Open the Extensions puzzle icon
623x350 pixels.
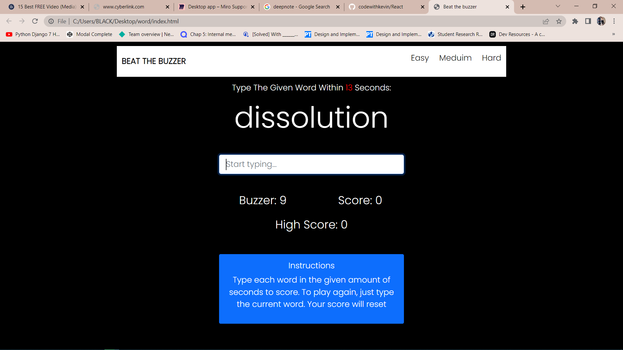point(575,21)
